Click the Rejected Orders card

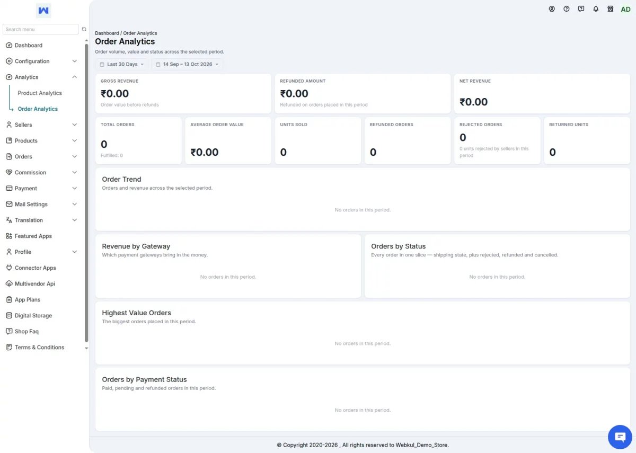(x=497, y=141)
